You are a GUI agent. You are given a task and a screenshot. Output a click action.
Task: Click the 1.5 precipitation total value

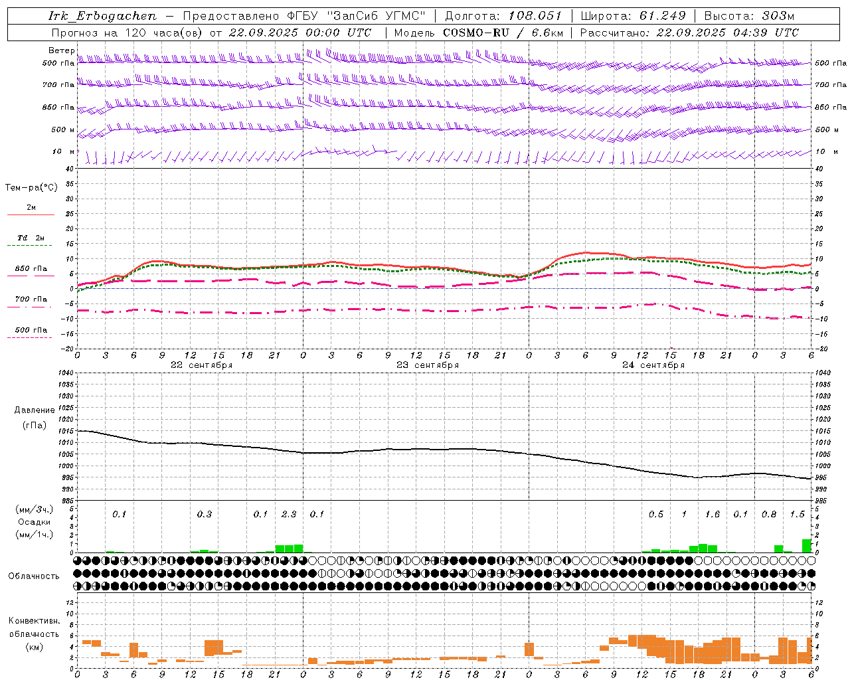tap(797, 515)
